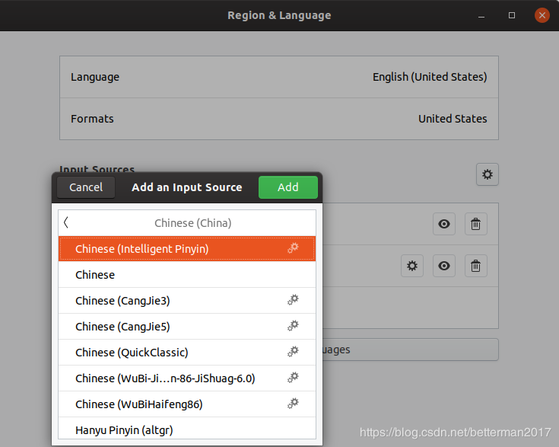Click gear icon beside Chinese (QuickClassic)
Image resolution: width=559 pixels, height=447 pixels.
pos(293,352)
